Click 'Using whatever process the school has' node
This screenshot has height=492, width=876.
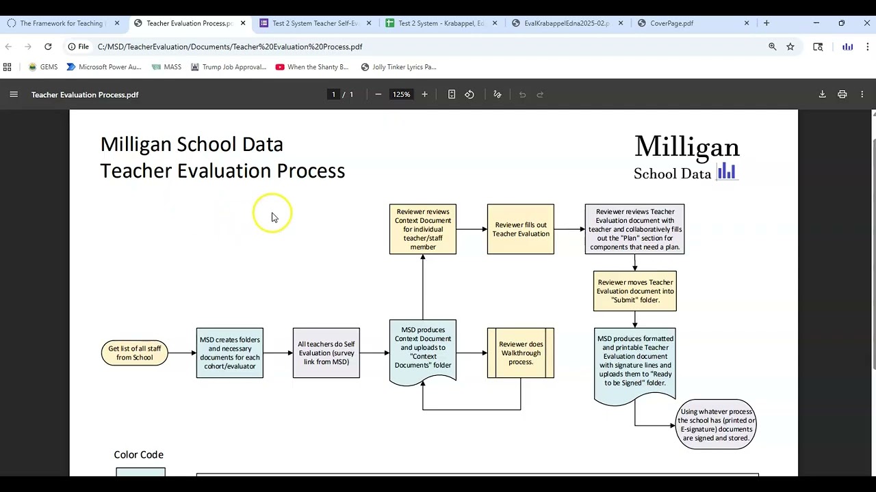pos(716,424)
